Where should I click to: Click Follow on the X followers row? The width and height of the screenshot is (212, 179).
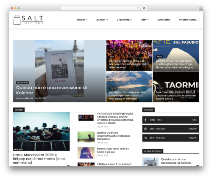click(192, 138)
